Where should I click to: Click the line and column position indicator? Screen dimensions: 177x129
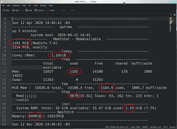108,127
